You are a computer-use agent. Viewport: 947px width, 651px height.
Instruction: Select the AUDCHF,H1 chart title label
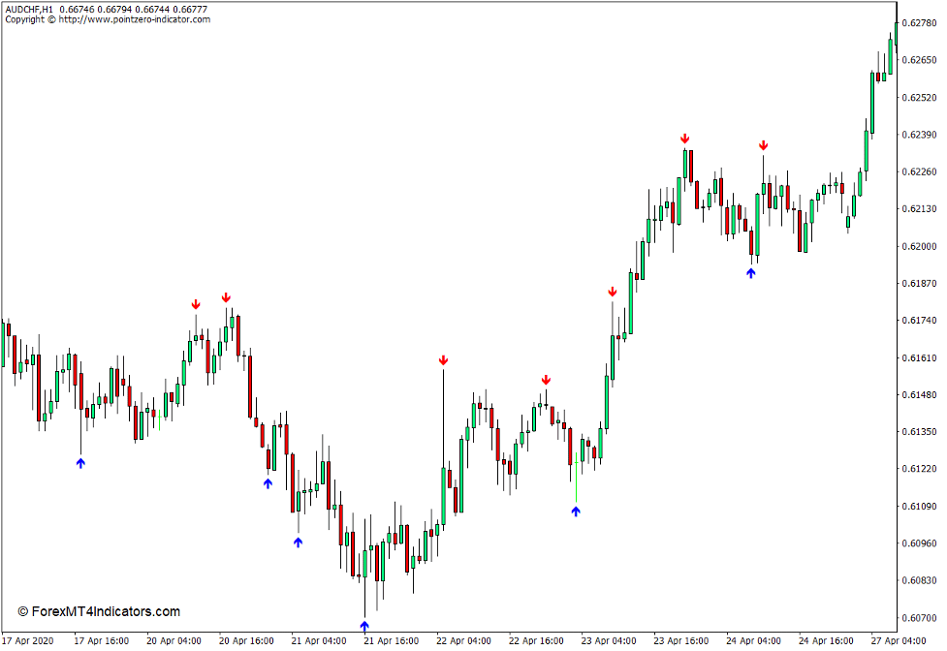point(29,8)
